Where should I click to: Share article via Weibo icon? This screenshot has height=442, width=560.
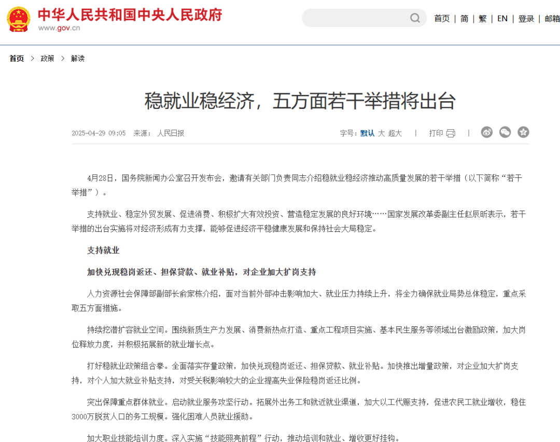click(x=486, y=132)
